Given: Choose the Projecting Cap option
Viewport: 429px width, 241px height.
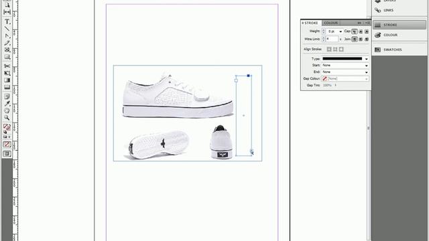Looking at the screenshot, I should pos(367,31).
